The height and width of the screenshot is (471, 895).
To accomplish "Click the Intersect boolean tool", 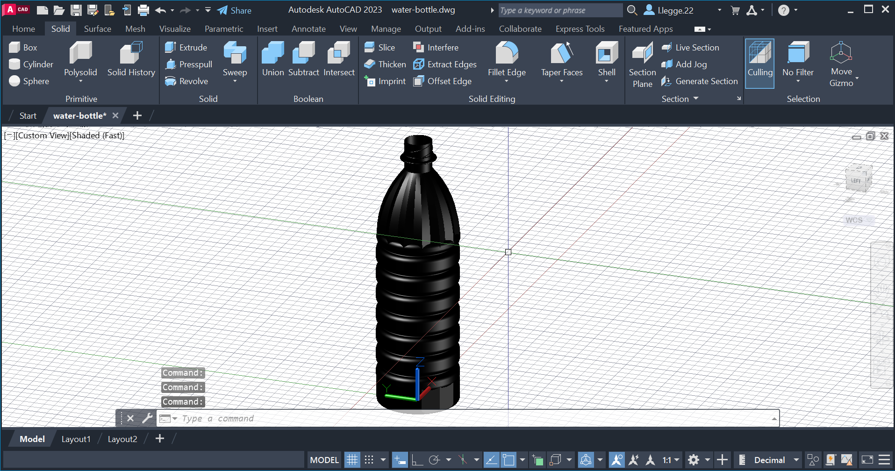I will pos(339,59).
